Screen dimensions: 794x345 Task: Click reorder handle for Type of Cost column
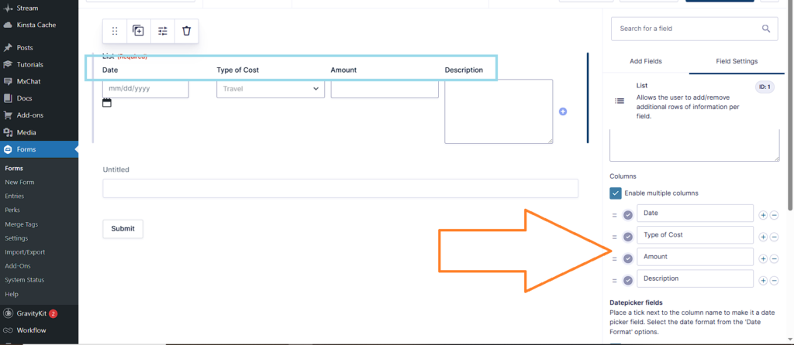pyautogui.click(x=614, y=237)
